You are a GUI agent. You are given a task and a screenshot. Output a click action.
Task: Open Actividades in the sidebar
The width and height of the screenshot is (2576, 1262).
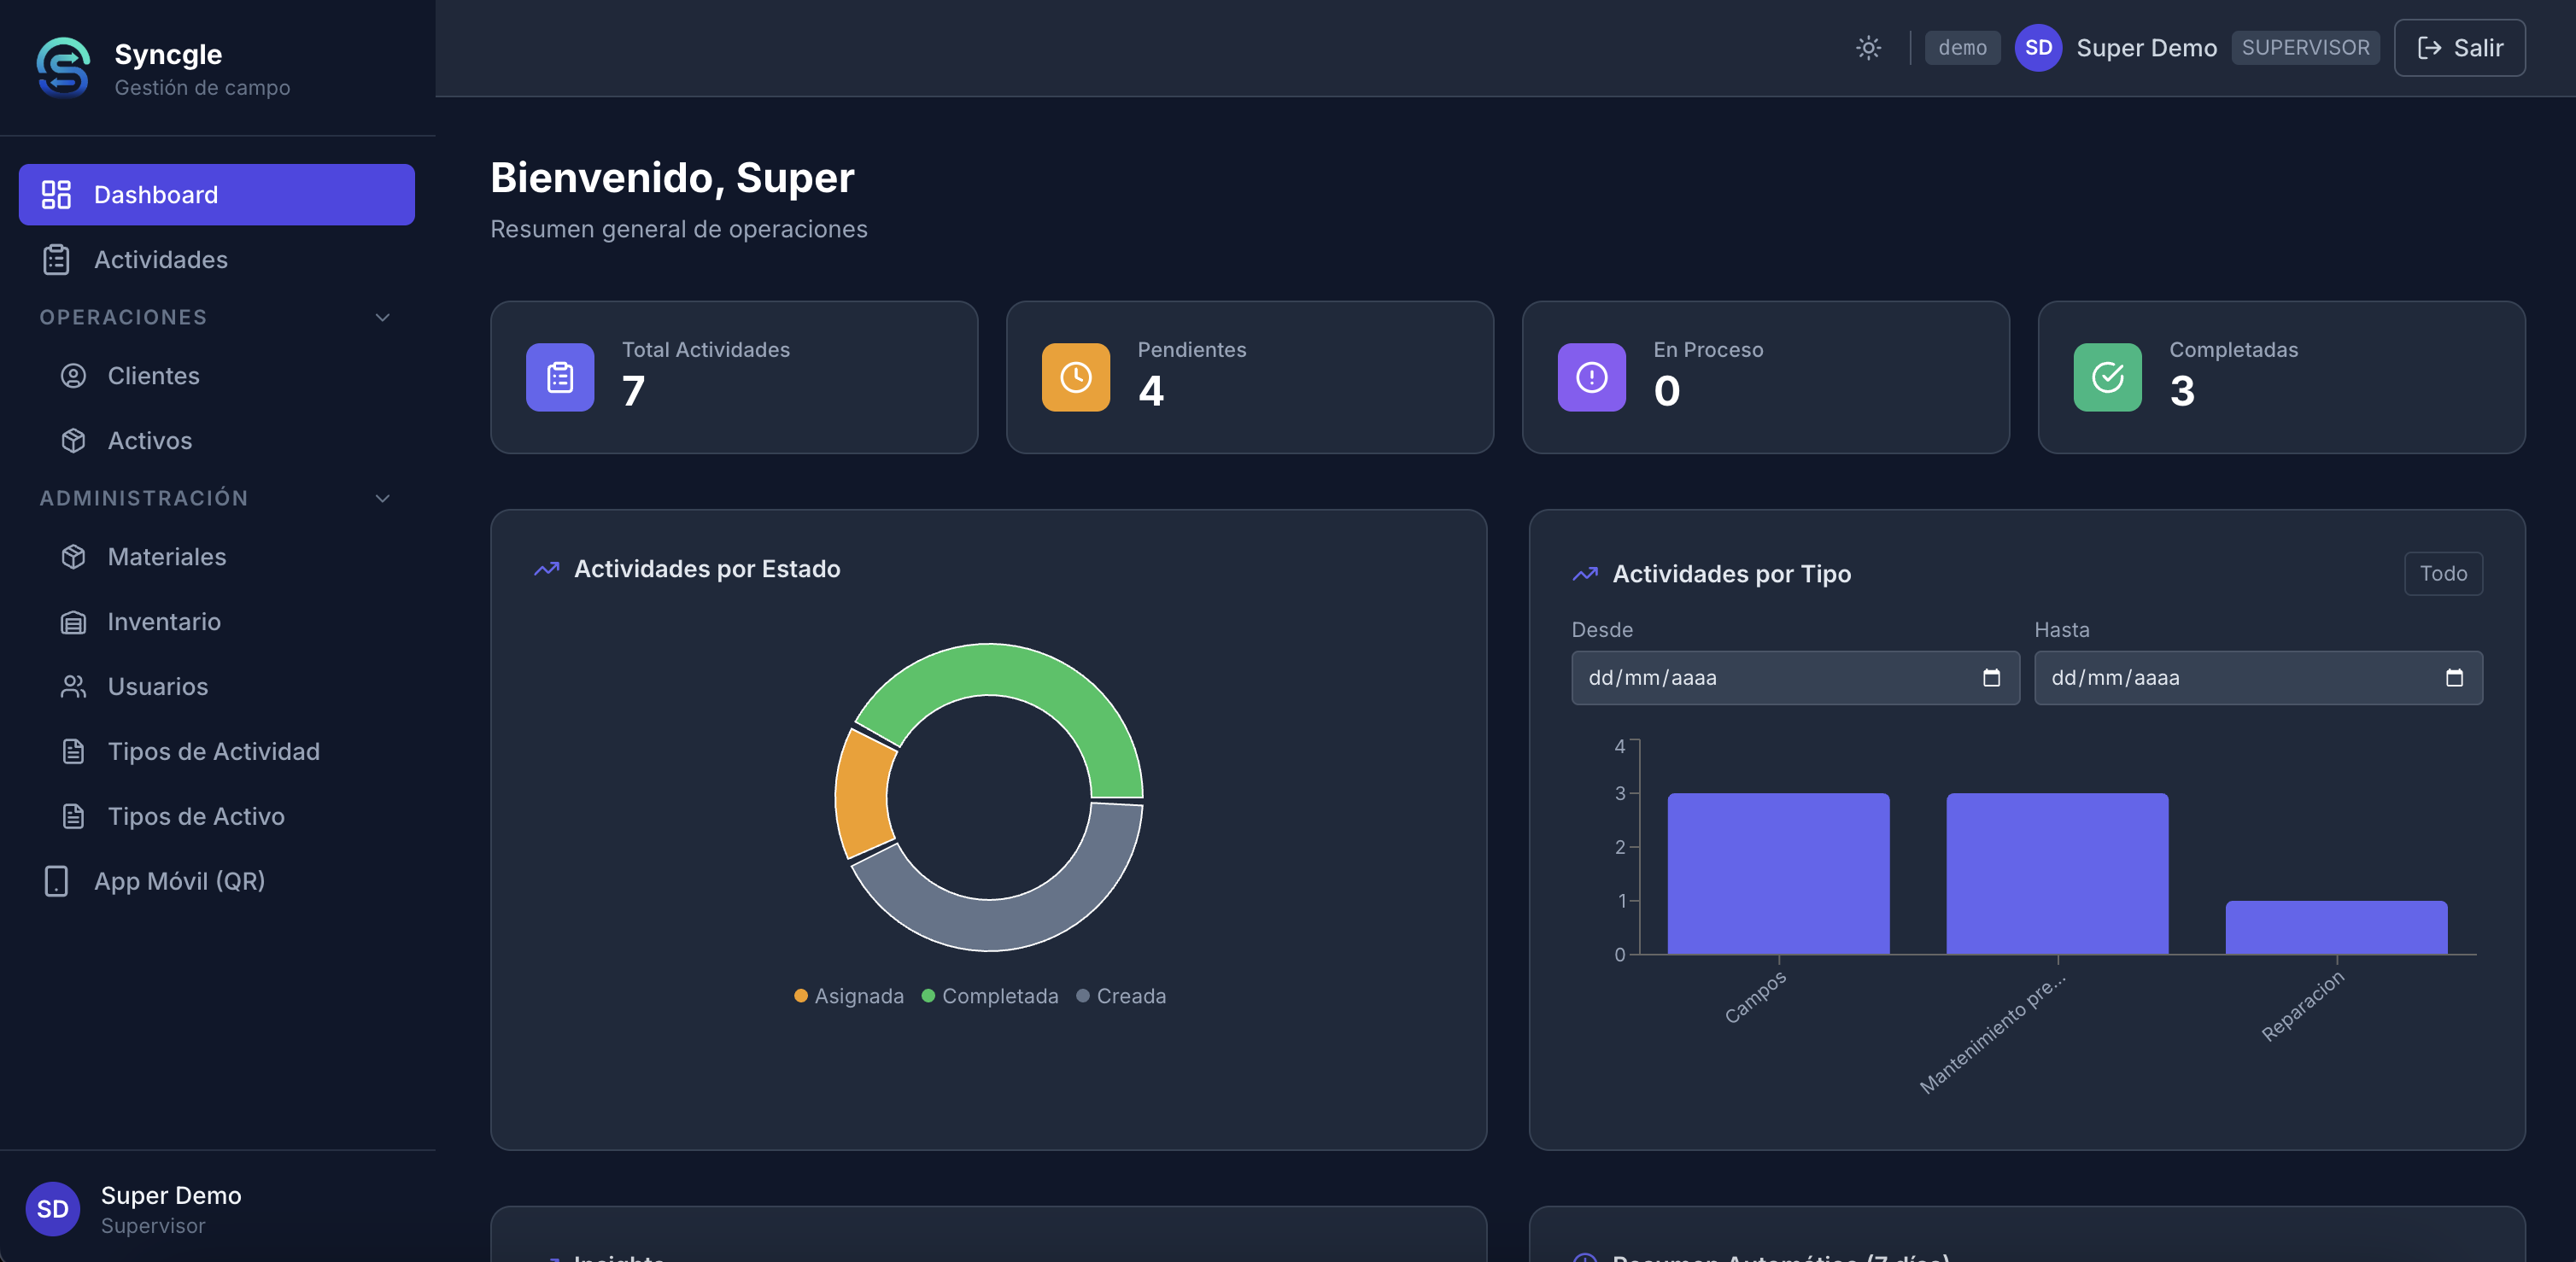(x=217, y=260)
